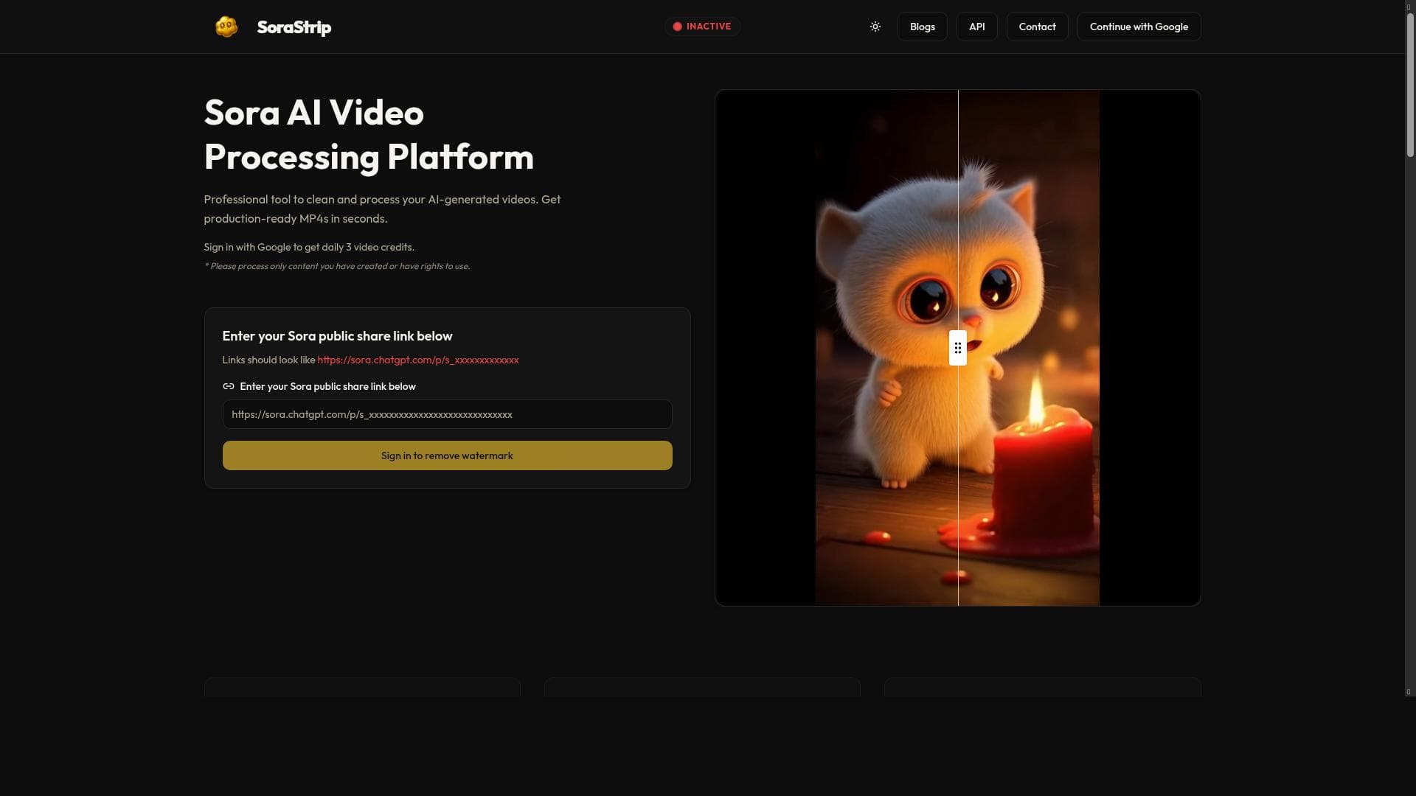Click 'Enter your Sora public share link below' card heading
The image size is (1416, 796).
pyautogui.click(x=338, y=336)
